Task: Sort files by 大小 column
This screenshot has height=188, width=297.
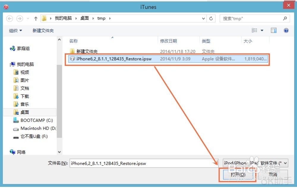Action: point(248,41)
